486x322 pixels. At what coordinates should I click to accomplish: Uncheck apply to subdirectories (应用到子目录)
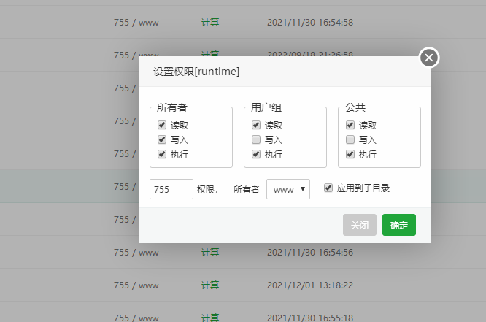coord(328,188)
